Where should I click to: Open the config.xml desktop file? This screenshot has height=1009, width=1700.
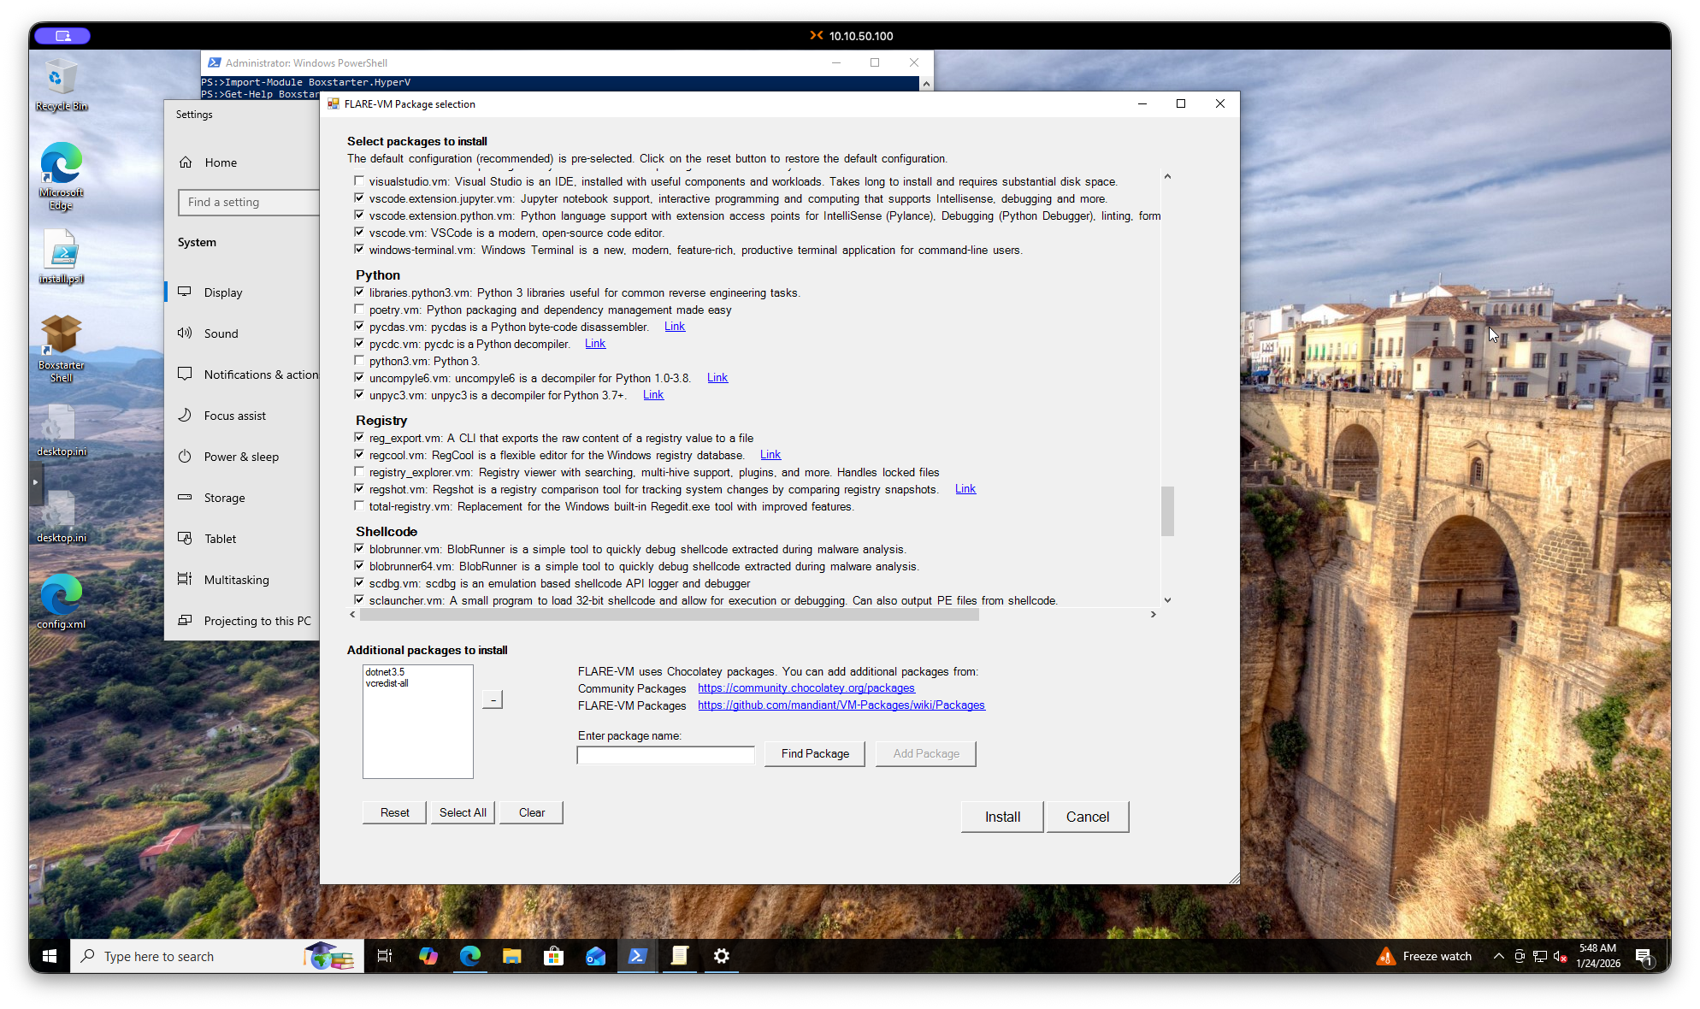click(x=61, y=600)
